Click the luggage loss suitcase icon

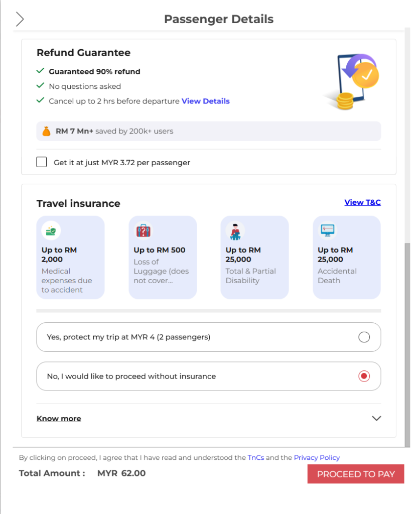(x=143, y=230)
